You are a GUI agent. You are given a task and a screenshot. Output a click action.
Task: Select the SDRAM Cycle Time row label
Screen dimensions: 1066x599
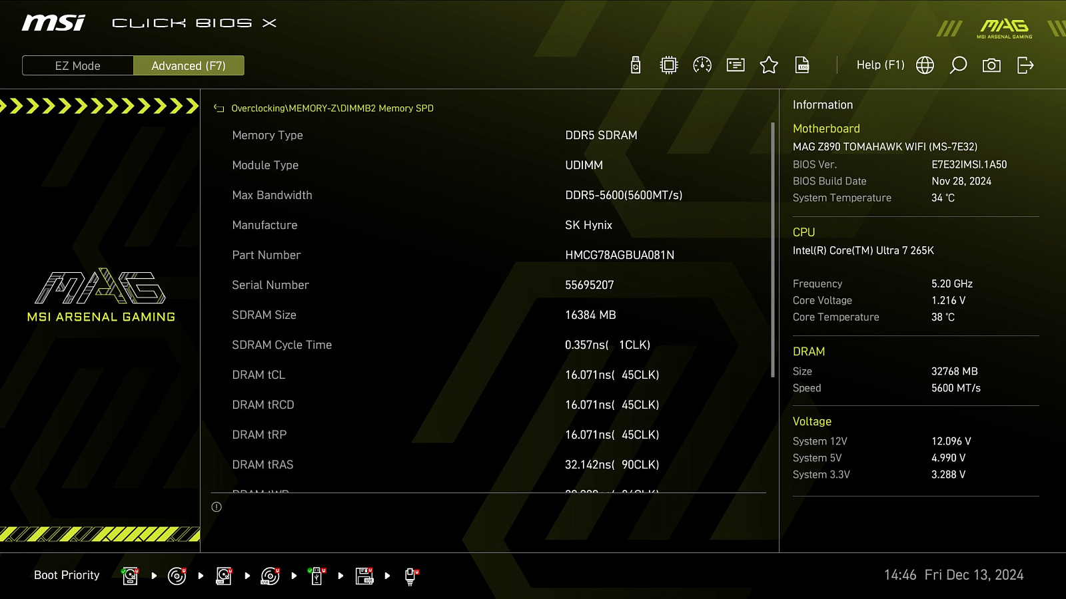click(282, 345)
